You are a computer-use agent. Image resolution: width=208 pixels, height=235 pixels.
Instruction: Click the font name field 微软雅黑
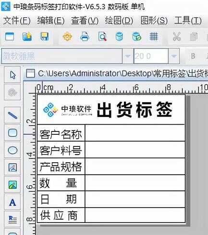click(x=62, y=56)
